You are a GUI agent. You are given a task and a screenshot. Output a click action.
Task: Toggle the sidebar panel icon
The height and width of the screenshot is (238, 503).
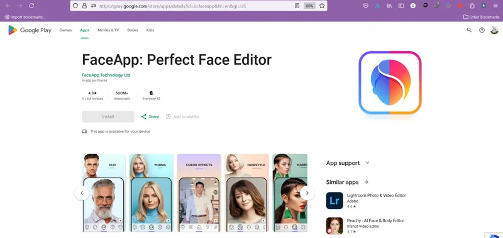tap(401, 6)
